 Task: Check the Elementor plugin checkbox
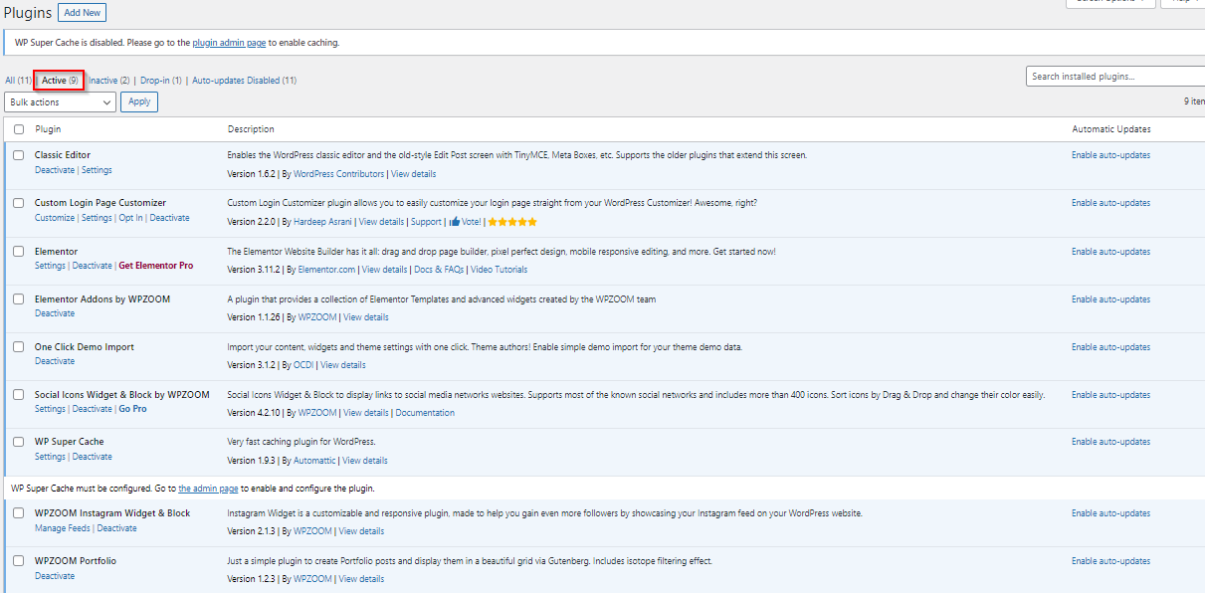(x=19, y=252)
